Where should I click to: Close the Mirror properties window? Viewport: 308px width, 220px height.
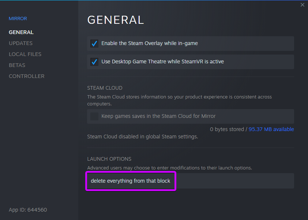(x=302, y=5)
